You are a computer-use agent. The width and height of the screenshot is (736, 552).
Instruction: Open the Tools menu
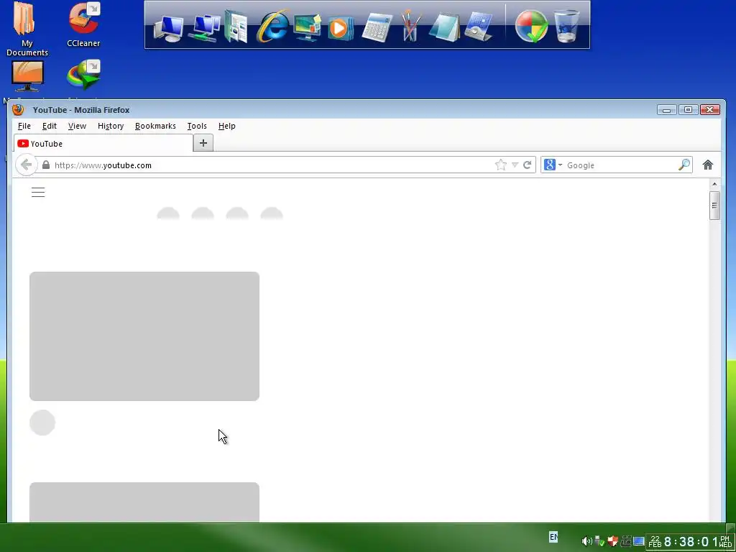tap(197, 126)
